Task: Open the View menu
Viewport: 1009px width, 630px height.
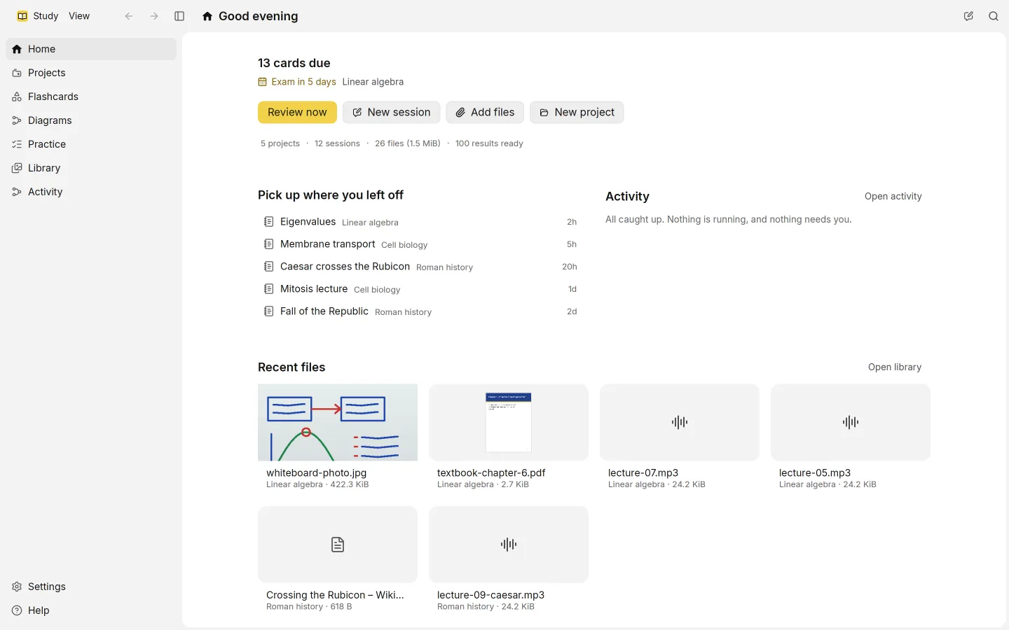Action: pyautogui.click(x=79, y=16)
